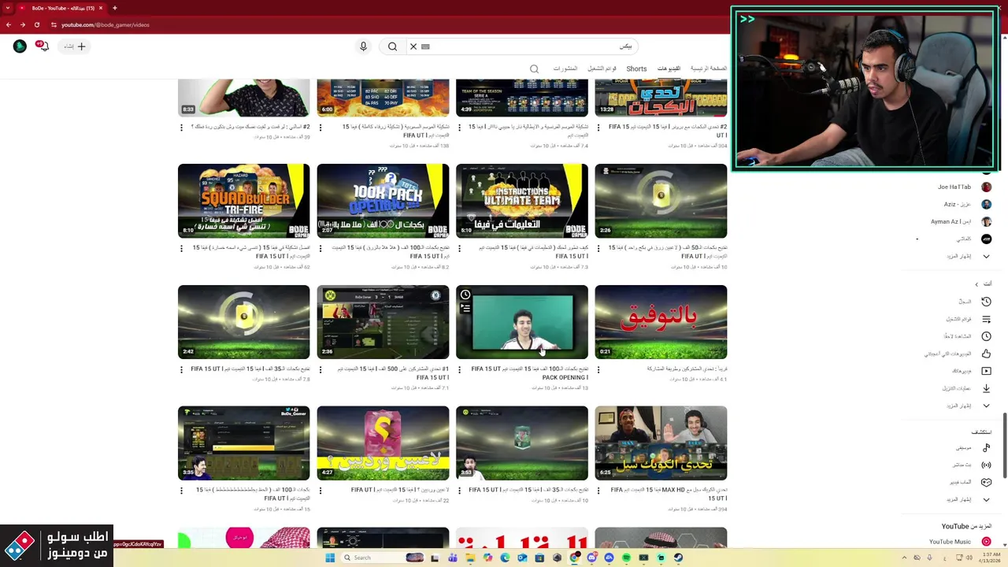The width and height of the screenshot is (1008, 567).
Task: Open Liked videos thumbs-up icon
Action: coord(986,354)
